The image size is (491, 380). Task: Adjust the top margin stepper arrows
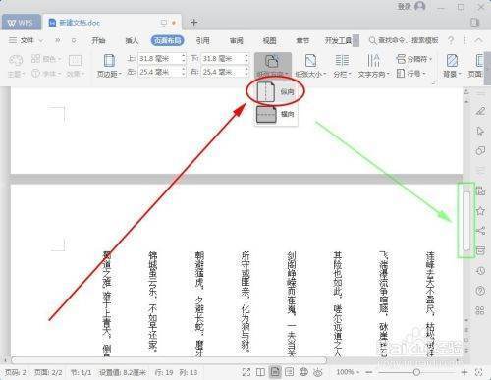(184, 59)
